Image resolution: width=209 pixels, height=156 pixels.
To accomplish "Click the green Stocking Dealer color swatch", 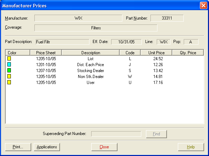I will (9, 70).
